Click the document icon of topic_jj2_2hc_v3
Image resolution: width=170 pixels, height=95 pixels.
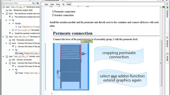pyautogui.click(x=7, y=56)
